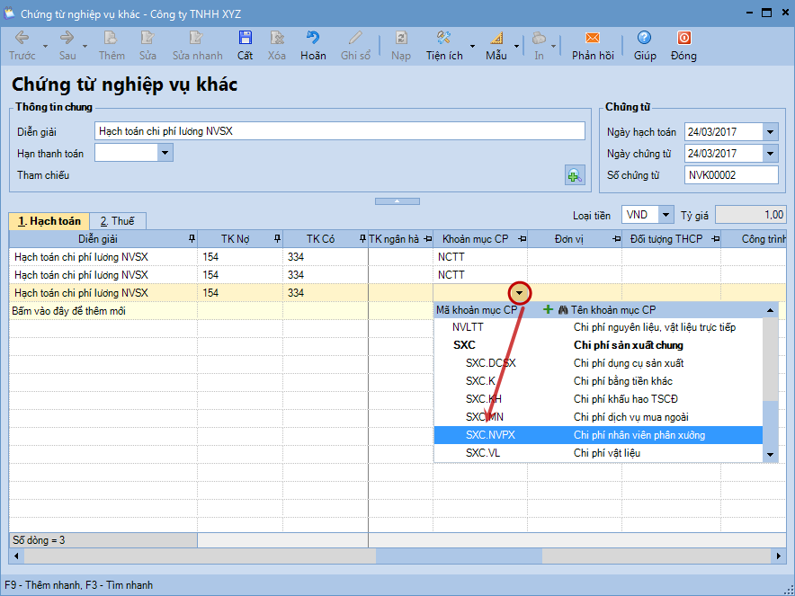
Task: Open Ngày hạch toán date picker
Action: 770,132
